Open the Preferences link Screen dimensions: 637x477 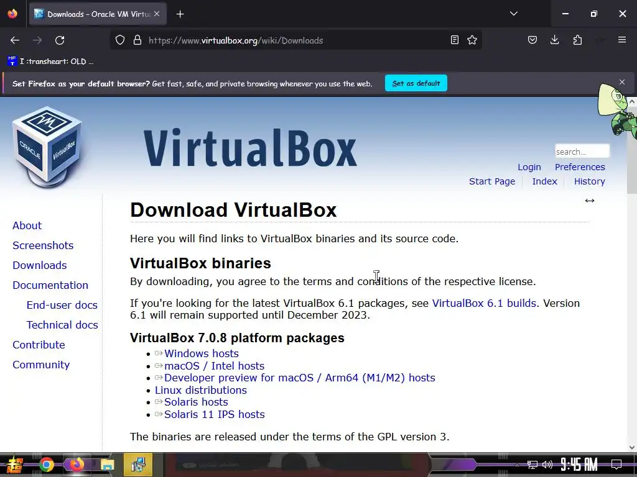(580, 167)
